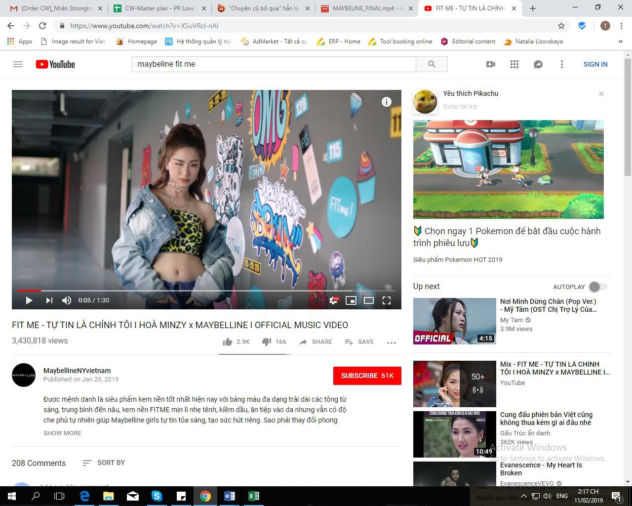Open the Apps bookmark shortcut
The width and height of the screenshot is (632, 506).
pyautogui.click(x=20, y=42)
